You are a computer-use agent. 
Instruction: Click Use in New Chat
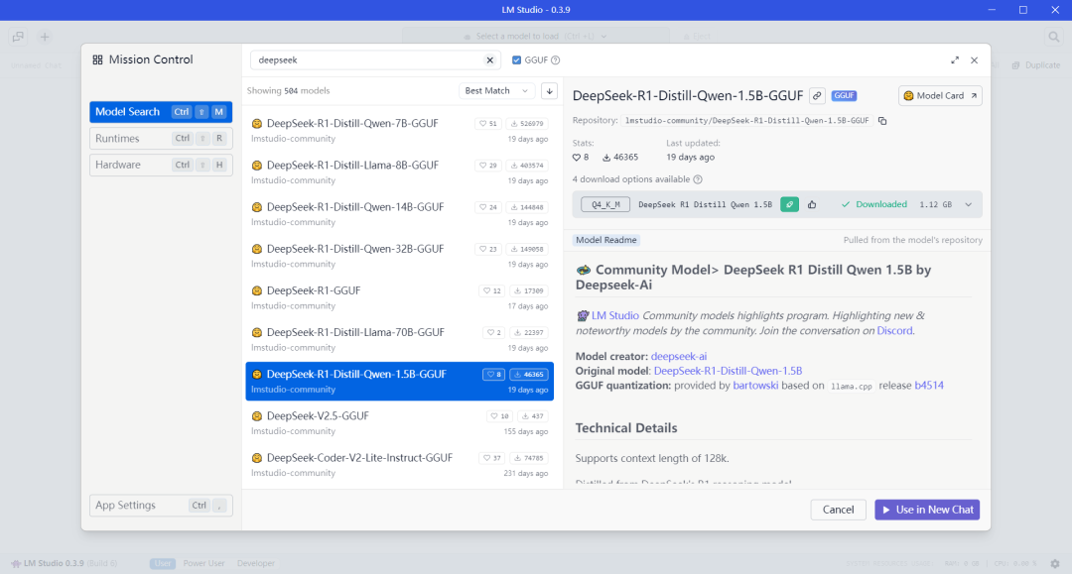tap(927, 510)
